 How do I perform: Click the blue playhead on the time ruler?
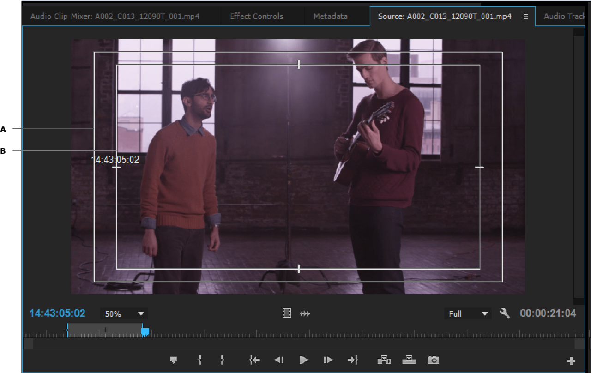pos(145,331)
